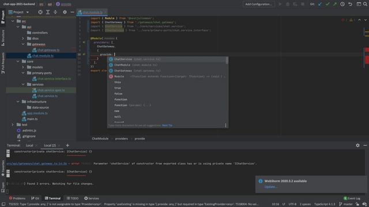This screenshot has height=207, width=369.
Task: Click Next Tip link in completion popup
Action: (x=167, y=125)
